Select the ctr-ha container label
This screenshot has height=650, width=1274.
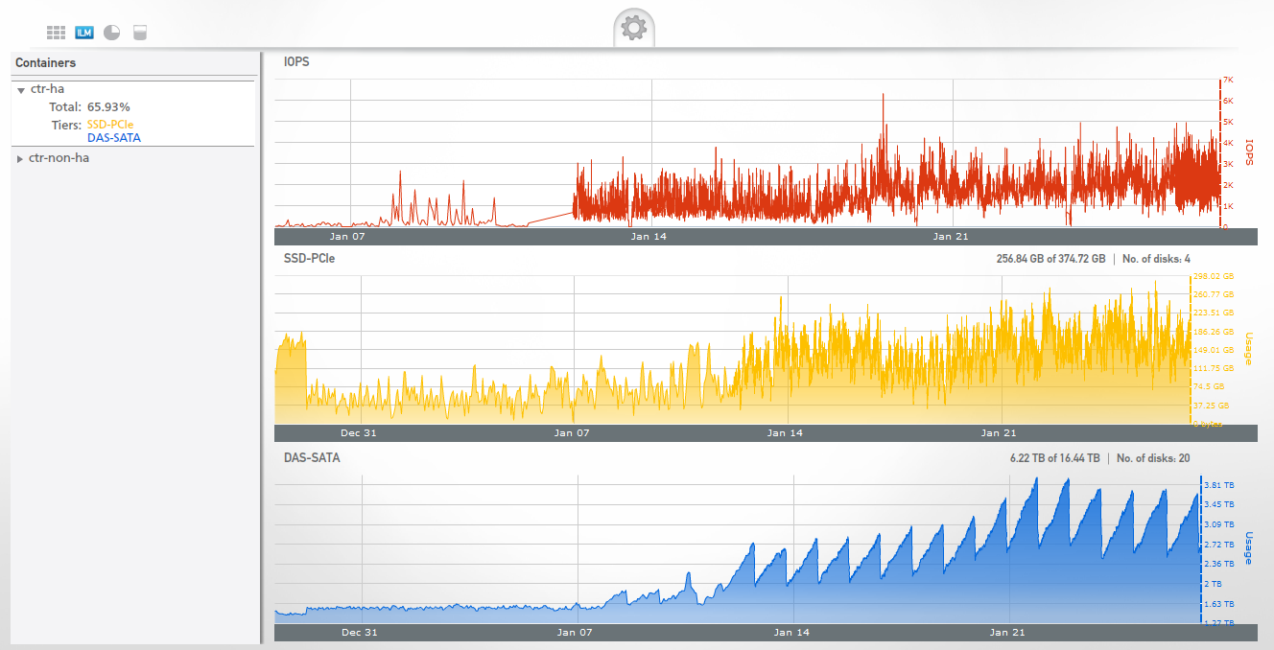point(47,89)
